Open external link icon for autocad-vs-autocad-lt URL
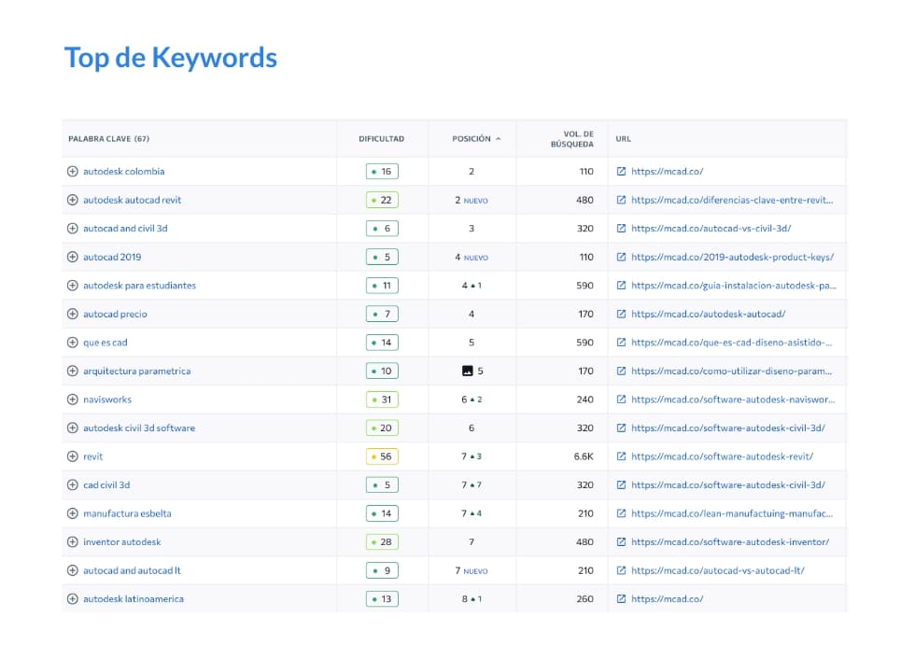The height and width of the screenshot is (659, 915). click(622, 571)
